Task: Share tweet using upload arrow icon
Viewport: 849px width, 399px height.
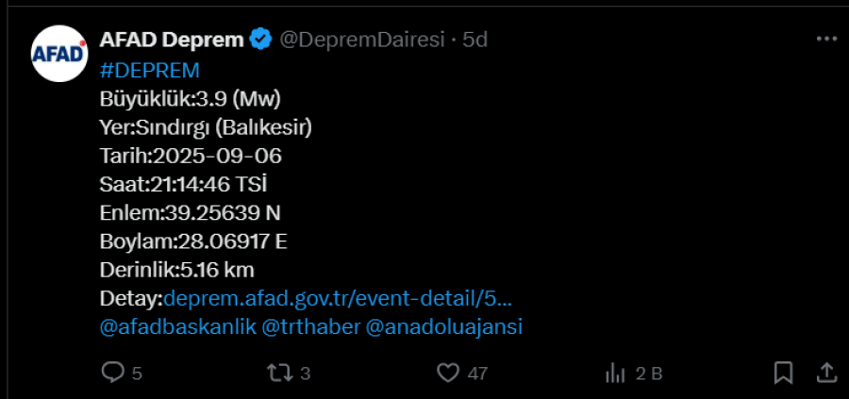Action: pos(826,373)
